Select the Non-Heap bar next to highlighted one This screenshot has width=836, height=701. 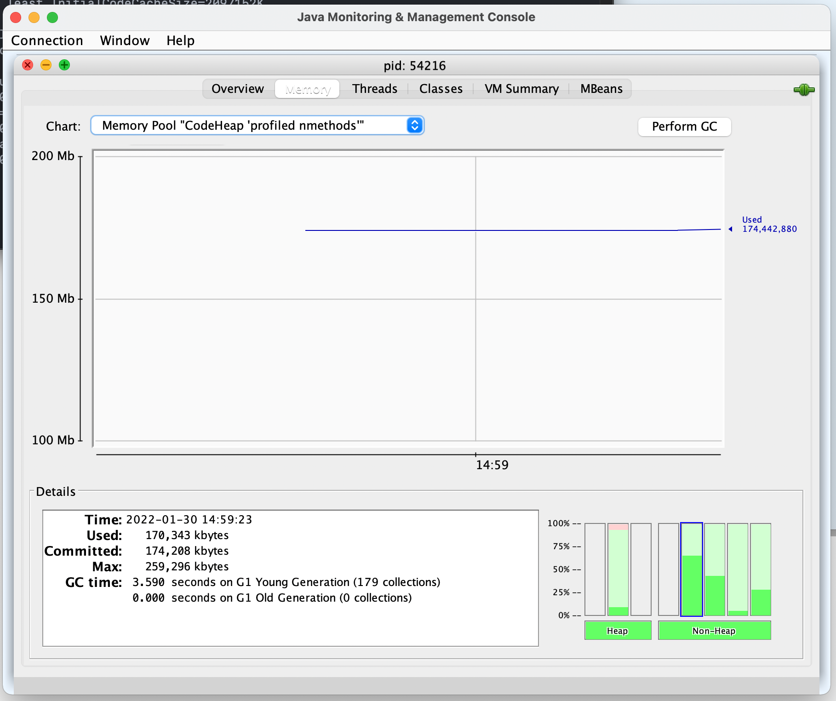pyautogui.click(x=715, y=569)
